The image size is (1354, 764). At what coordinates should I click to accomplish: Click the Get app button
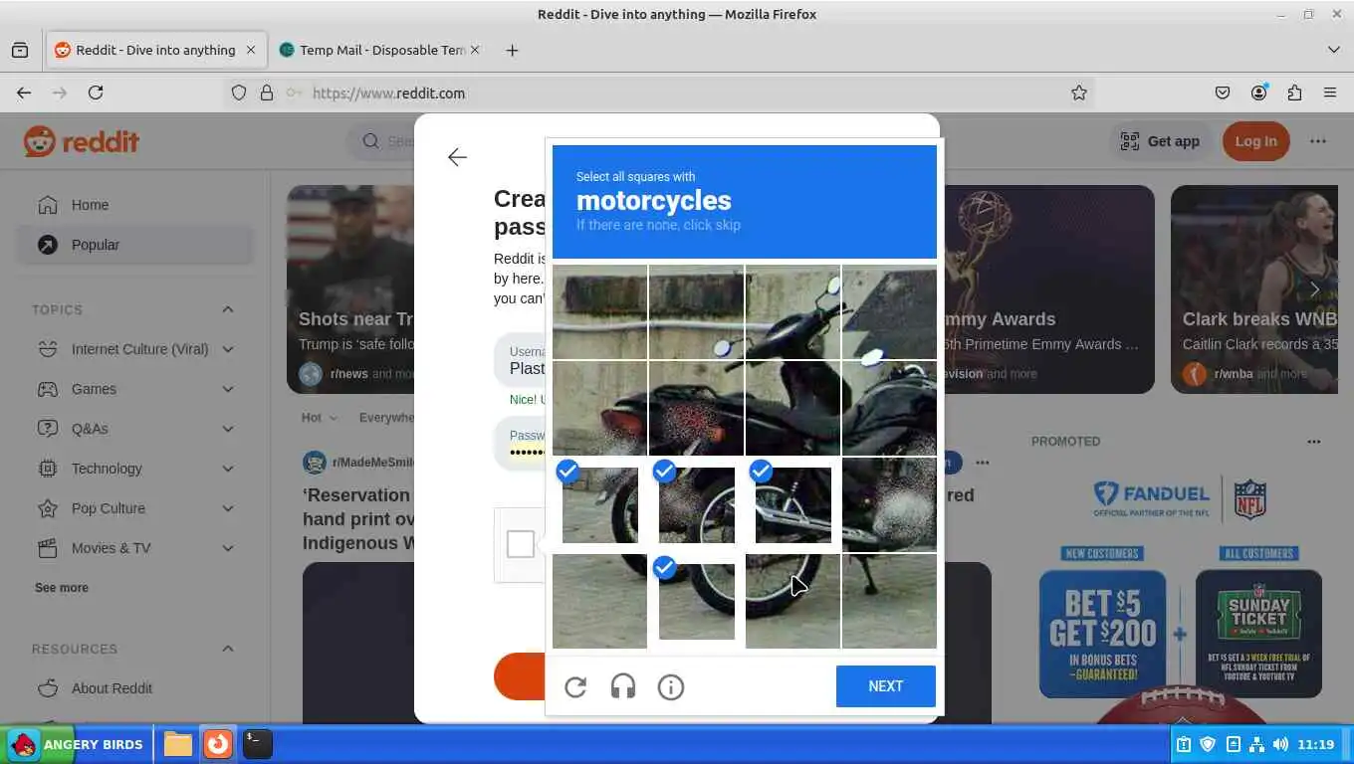[1160, 141]
